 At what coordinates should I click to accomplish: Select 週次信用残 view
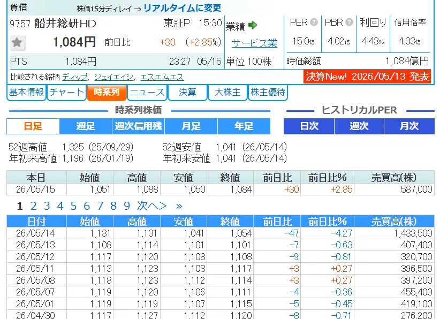click(x=138, y=126)
